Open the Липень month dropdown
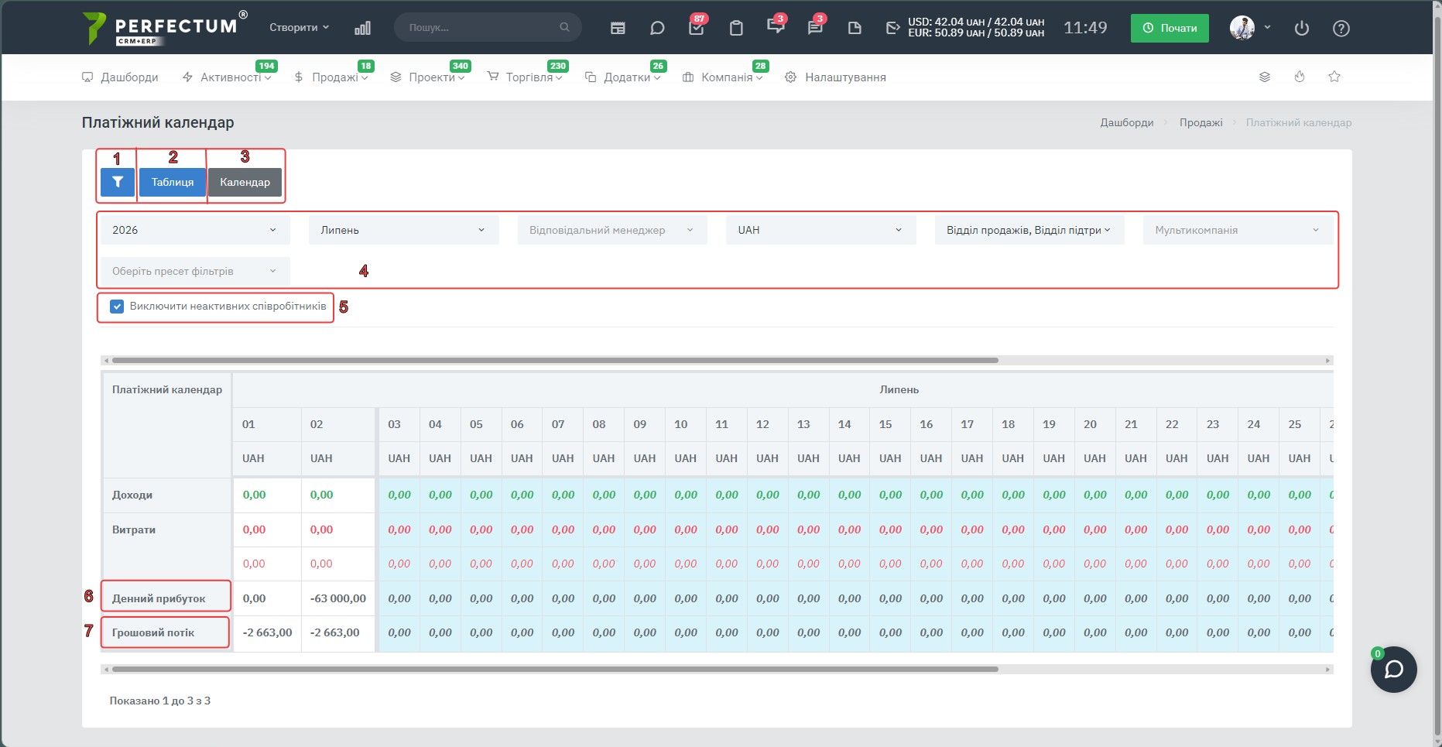 point(404,230)
